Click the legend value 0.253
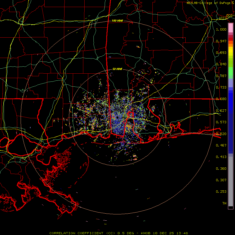The height and width of the screenshot is (235, 235). point(221,192)
